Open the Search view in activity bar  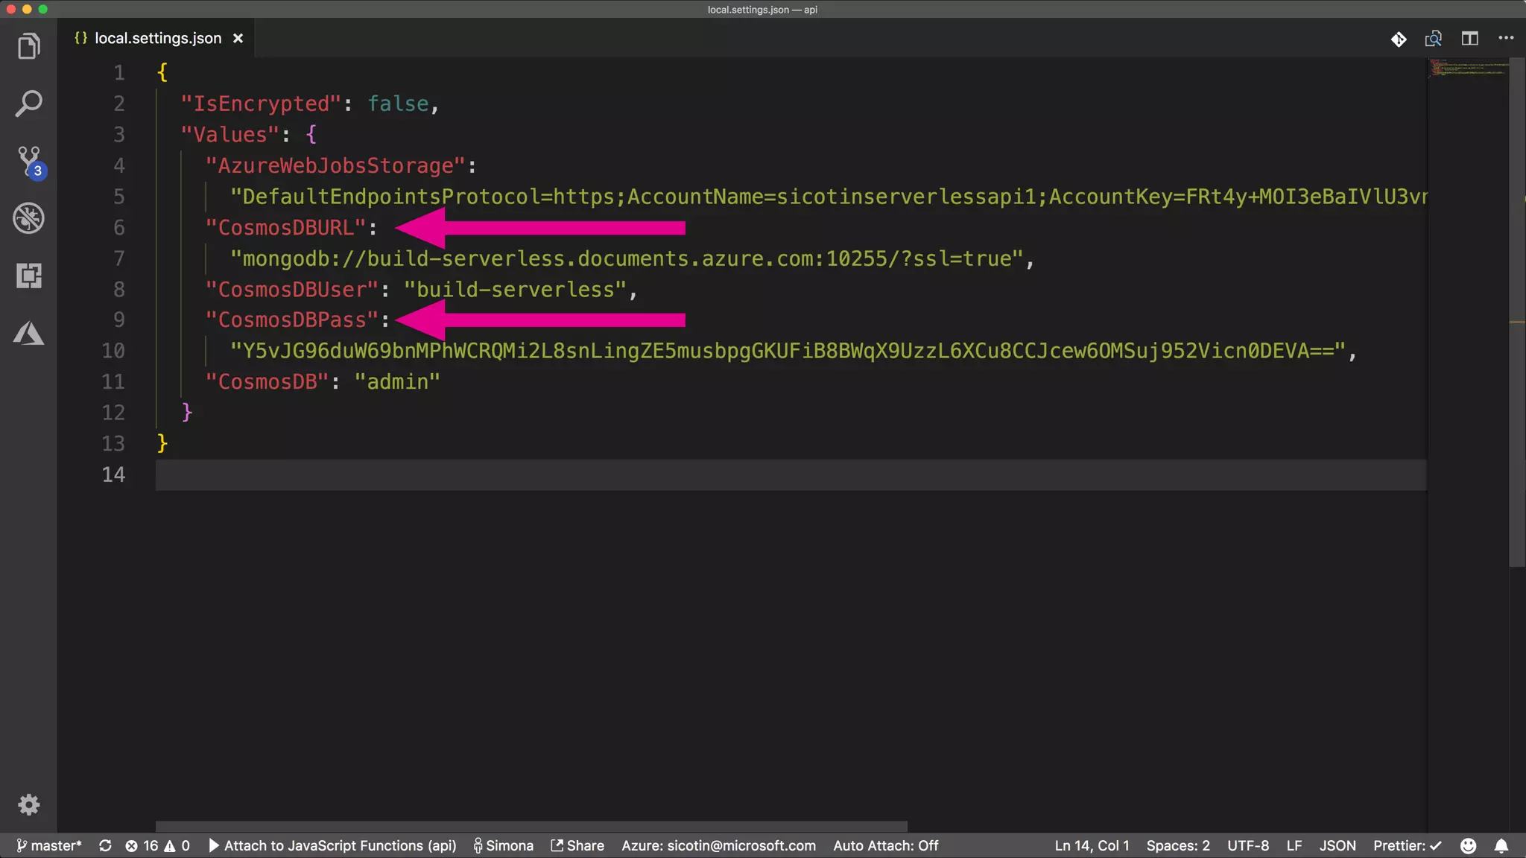point(28,104)
